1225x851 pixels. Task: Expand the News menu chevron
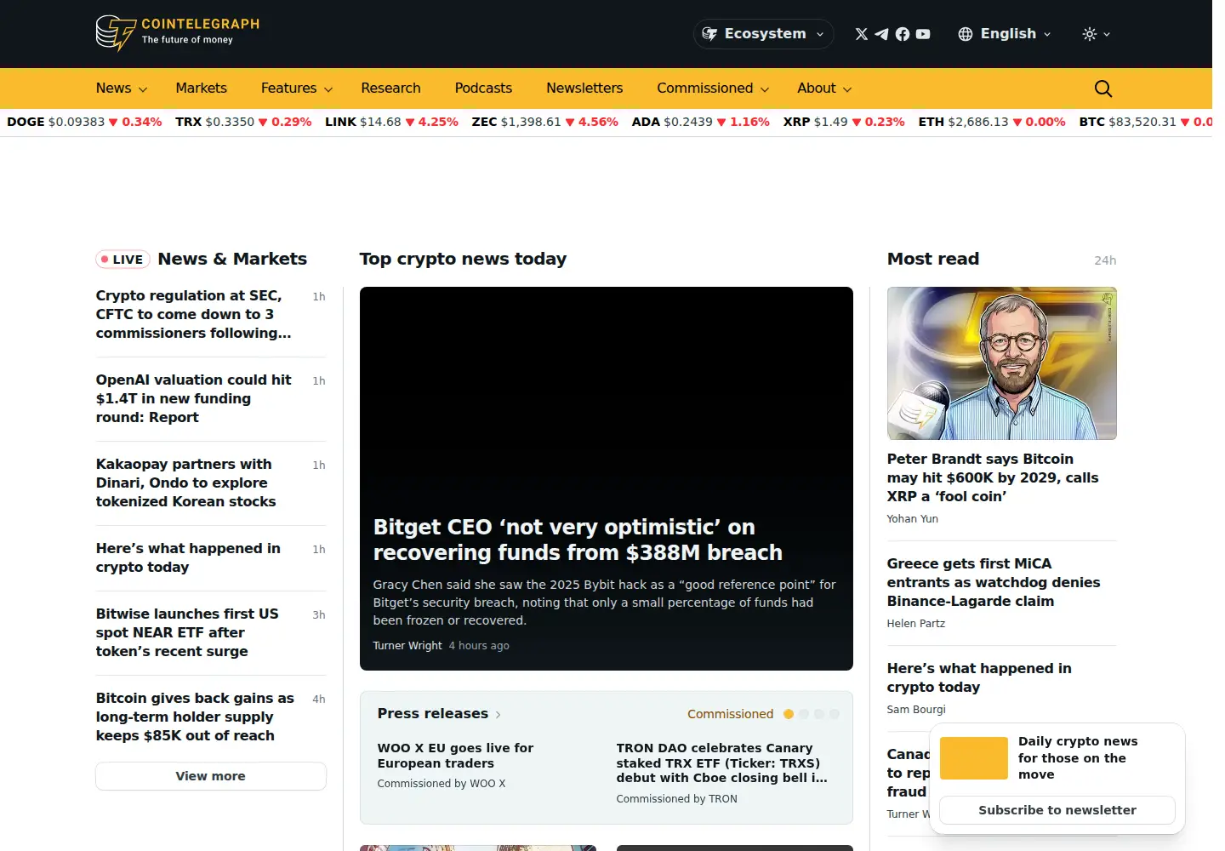point(143,89)
